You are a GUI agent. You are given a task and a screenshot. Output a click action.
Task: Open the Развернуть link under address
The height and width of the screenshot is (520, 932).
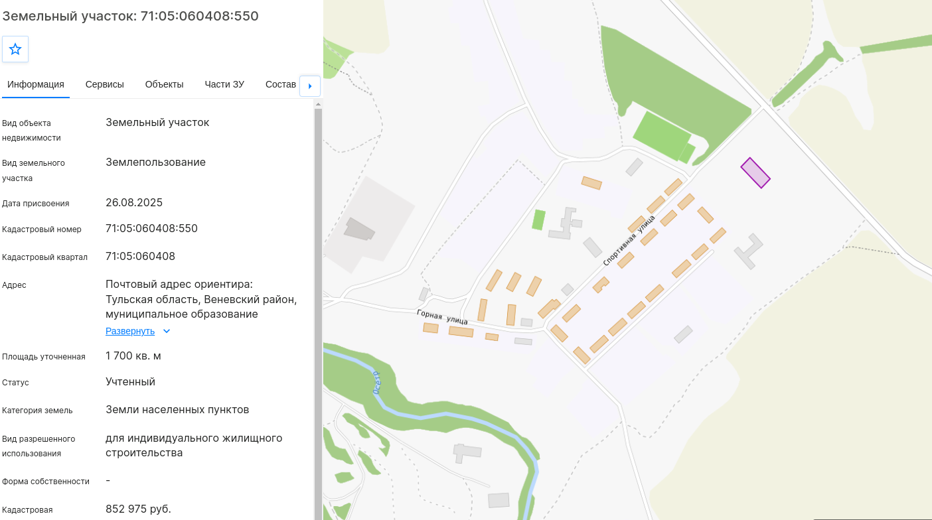pos(130,331)
